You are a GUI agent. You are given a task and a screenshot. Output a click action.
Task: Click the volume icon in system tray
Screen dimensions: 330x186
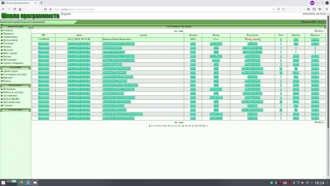coord(303,183)
